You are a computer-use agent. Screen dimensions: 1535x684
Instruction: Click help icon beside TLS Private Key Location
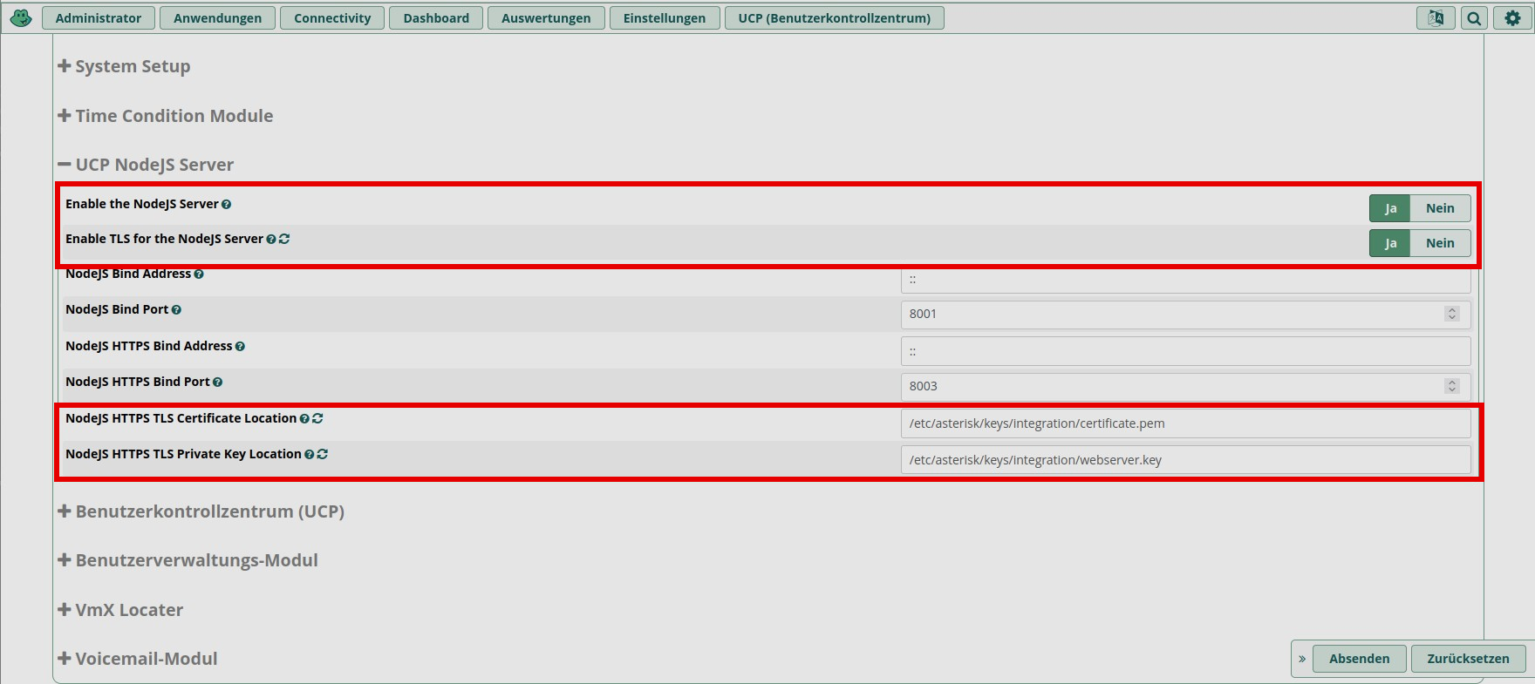click(309, 455)
